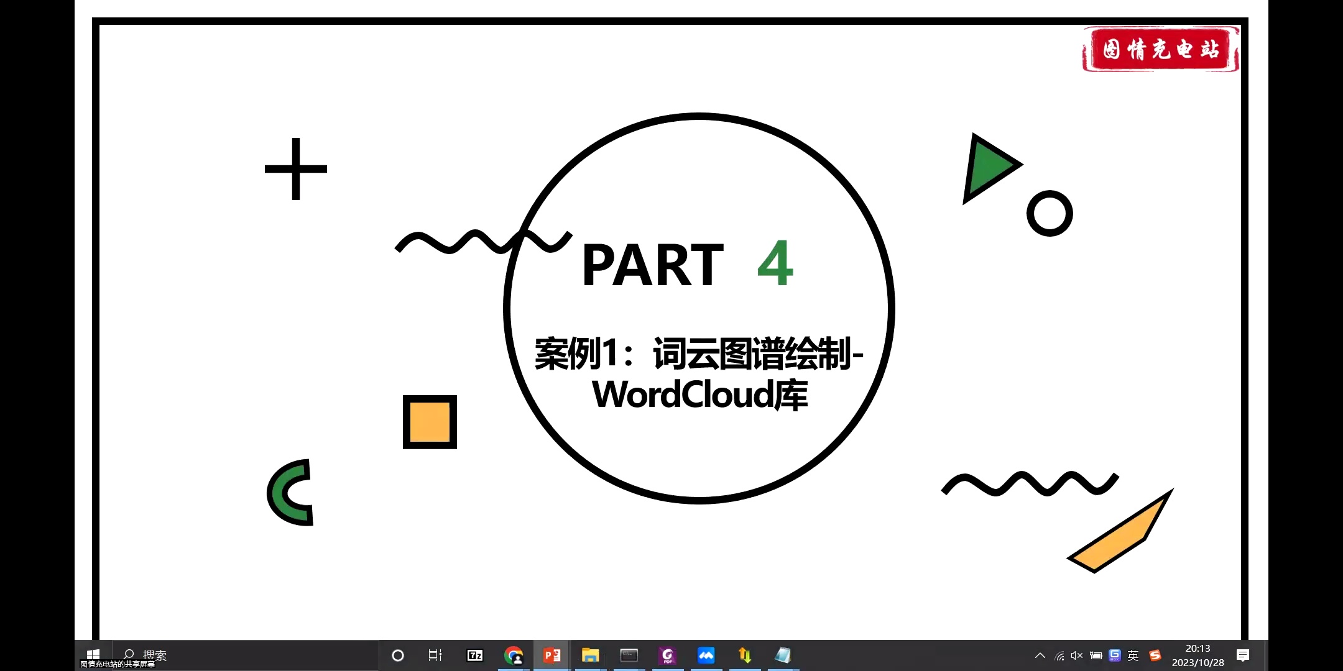Screen dimensions: 1343x671
Task: Toggle the 英 input language indicator
Action: pos(1133,655)
